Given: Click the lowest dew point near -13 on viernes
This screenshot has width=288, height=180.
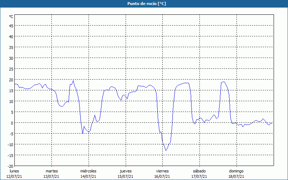Looking at the screenshot, I should click(x=166, y=150).
